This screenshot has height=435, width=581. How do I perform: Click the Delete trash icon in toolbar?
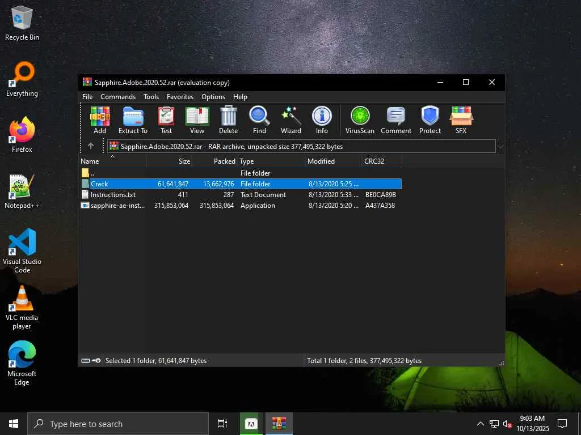click(228, 120)
